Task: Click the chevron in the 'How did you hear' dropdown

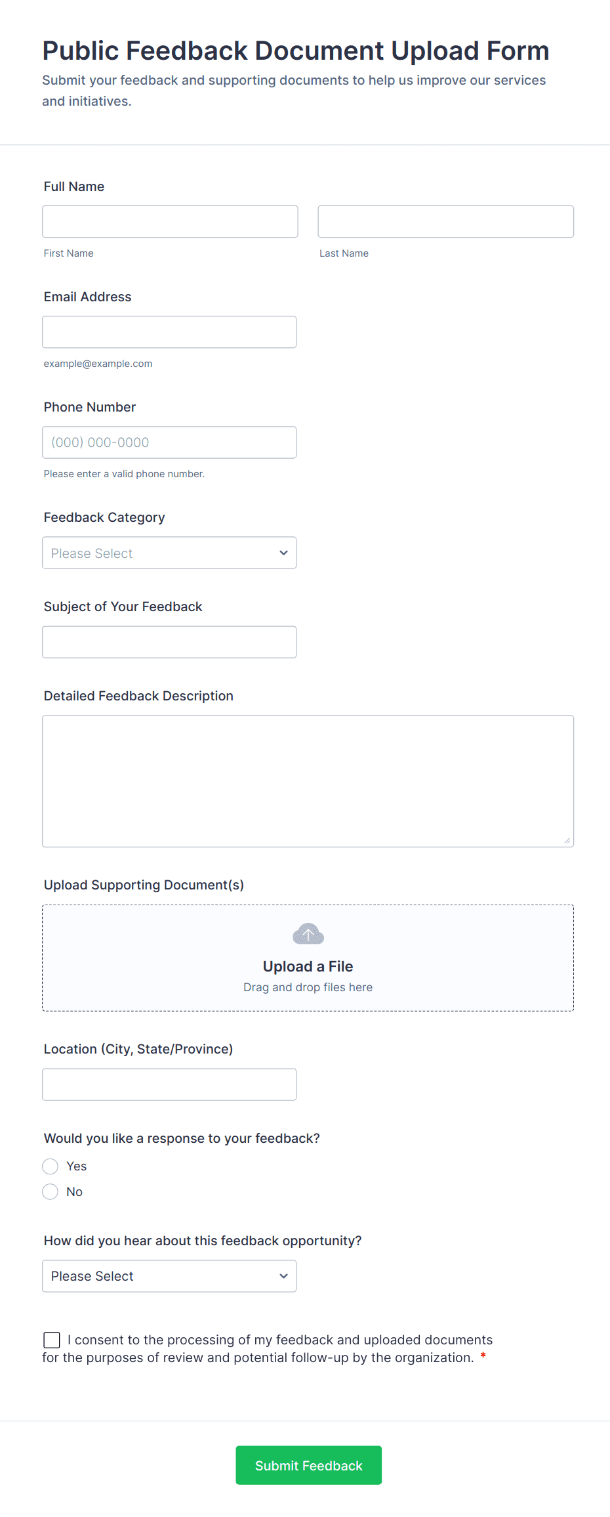Action: pyautogui.click(x=283, y=1276)
